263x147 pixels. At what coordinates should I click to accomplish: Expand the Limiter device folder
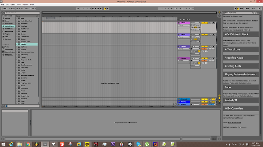point(17,70)
